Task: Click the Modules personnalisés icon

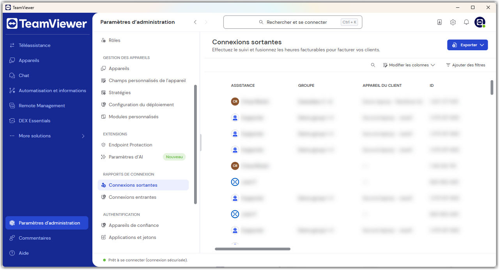Action: [x=103, y=117]
